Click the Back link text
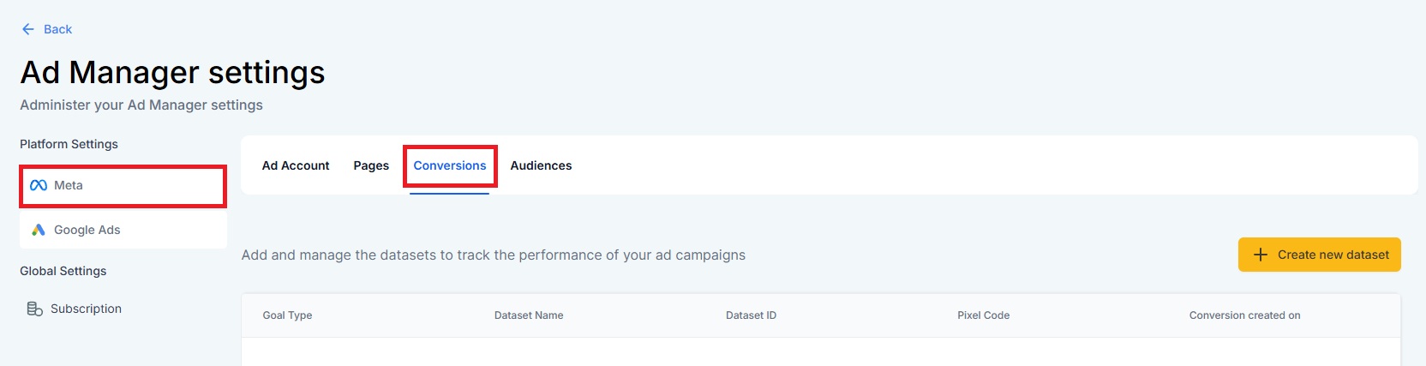The image size is (1426, 366). [x=57, y=29]
